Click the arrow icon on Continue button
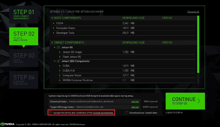 pos(199,101)
